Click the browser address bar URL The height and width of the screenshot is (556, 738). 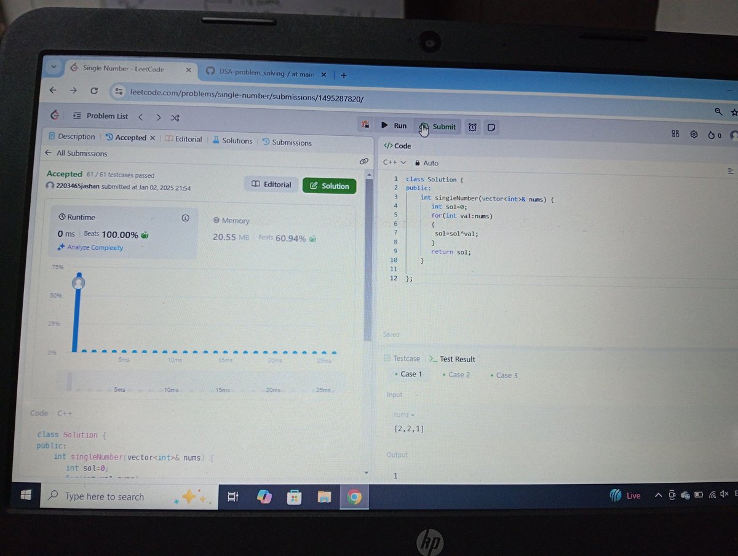tap(247, 95)
